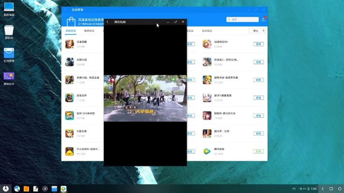This screenshot has height=193, width=344.
Task: Open the browser icon in the taskbar
Action: click(17, 188)
